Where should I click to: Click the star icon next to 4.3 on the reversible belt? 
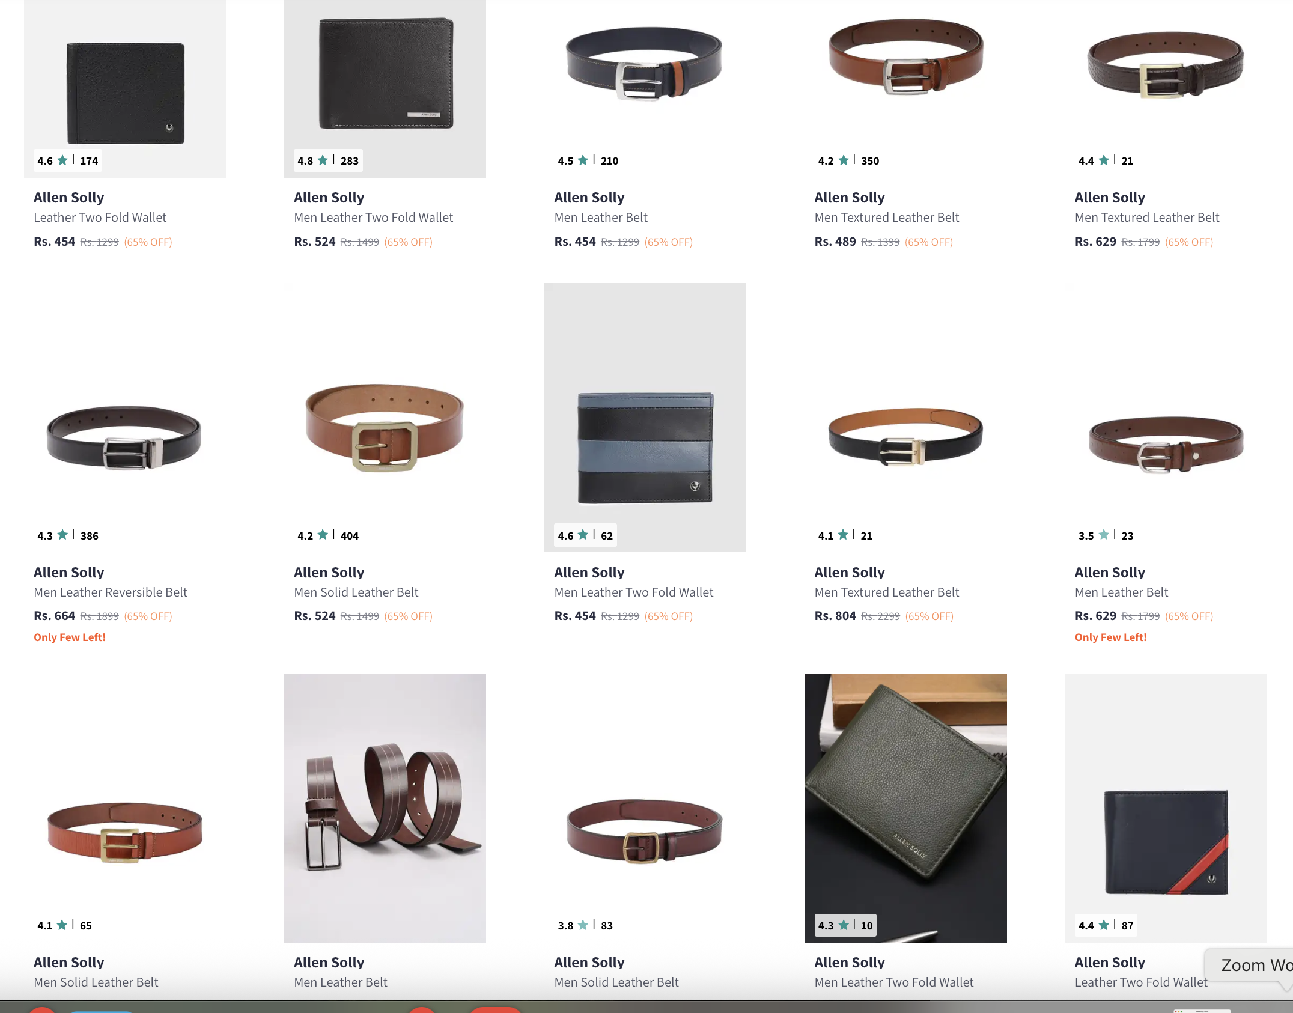pyautogui.click(x=62, y=534)
